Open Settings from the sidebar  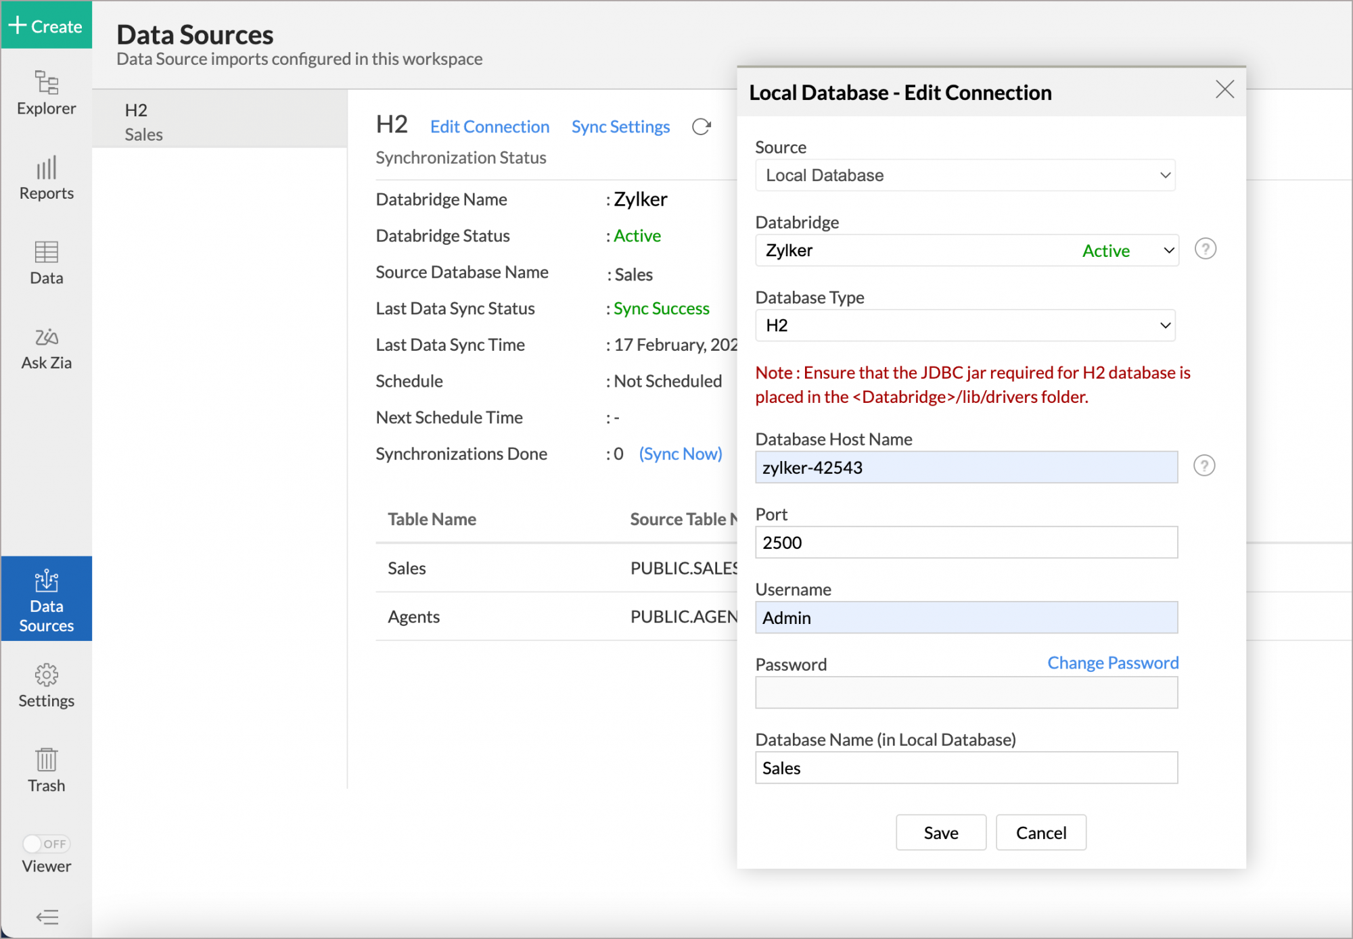click(x=45, y=685)
